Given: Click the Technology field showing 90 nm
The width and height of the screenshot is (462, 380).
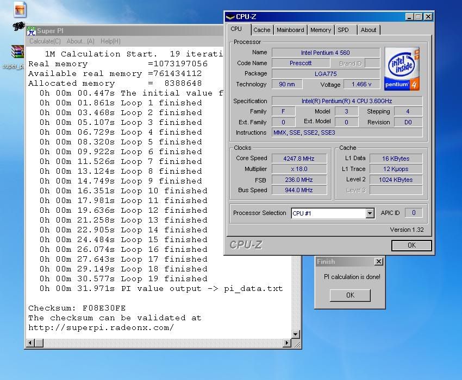Looking at the screenshot, I should point(287,85).
